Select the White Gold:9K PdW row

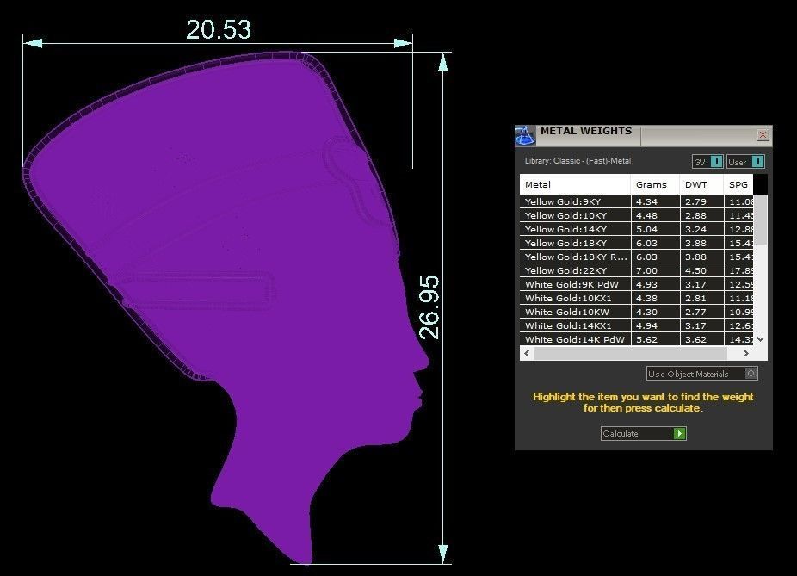[x=636, y=284]
